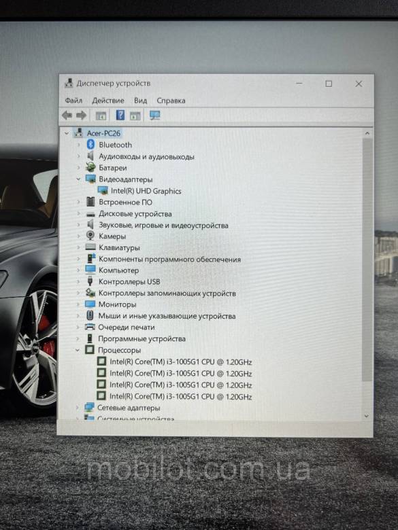Open the Справка menu
Image resolution: width=398 pixels, height=530 pixels.
point(171,101)
